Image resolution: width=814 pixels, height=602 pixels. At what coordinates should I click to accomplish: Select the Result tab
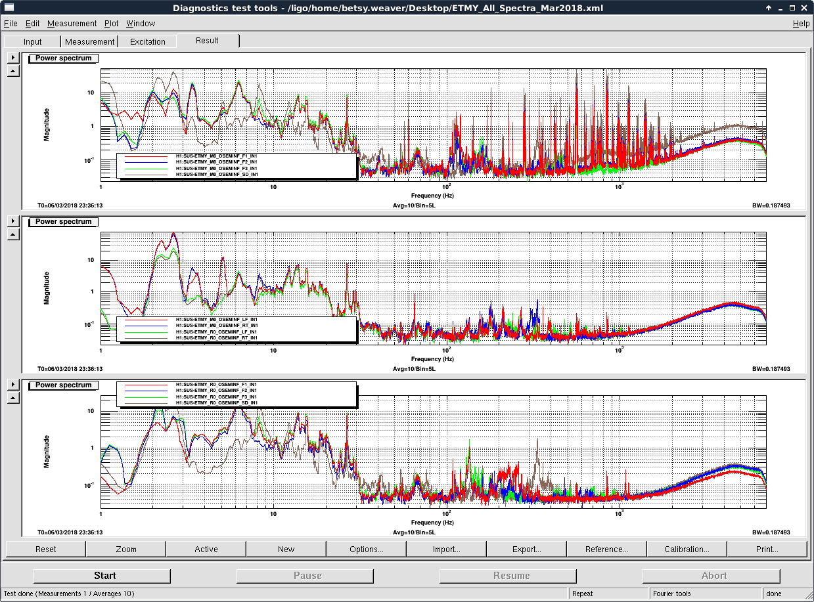[x=207, y=40]
